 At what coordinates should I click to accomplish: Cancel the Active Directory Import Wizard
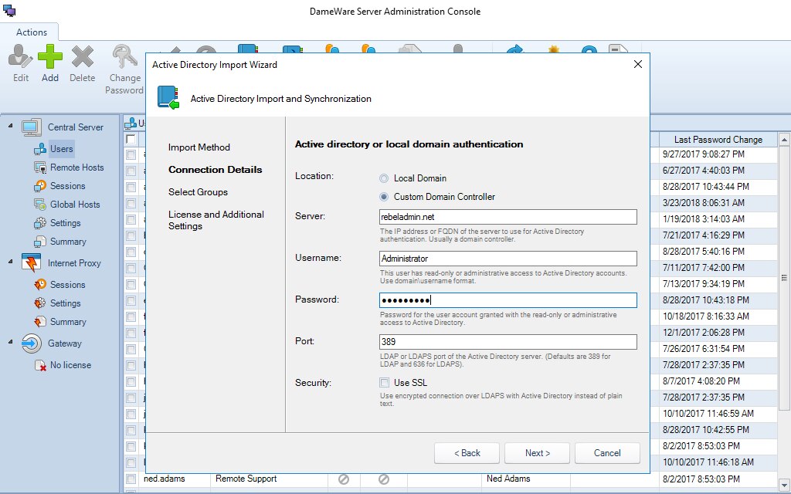click(x=606, y=453)
